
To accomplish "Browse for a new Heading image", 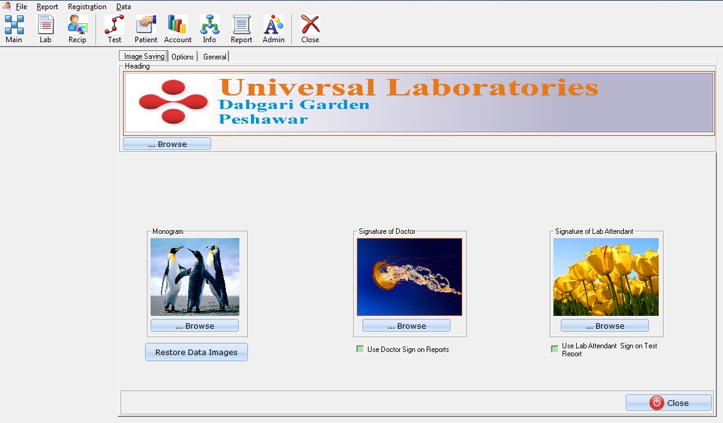I will coord(167,144).
